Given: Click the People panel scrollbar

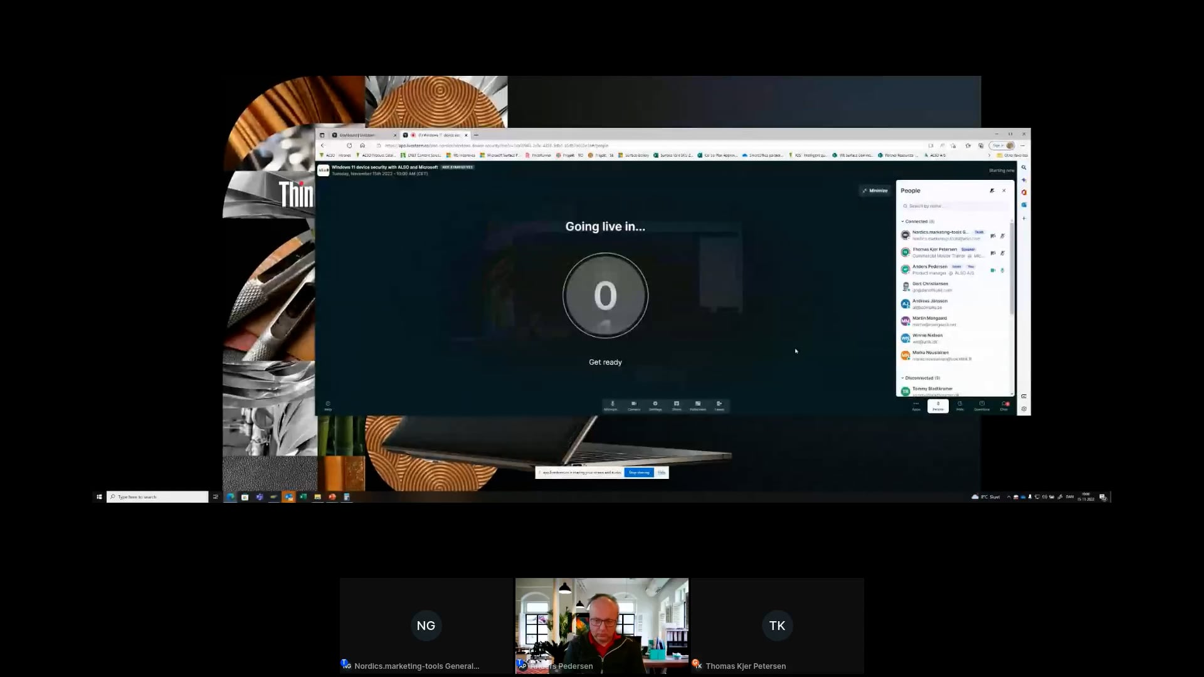Looking at the screenshot, I should tap(1011, 268).
